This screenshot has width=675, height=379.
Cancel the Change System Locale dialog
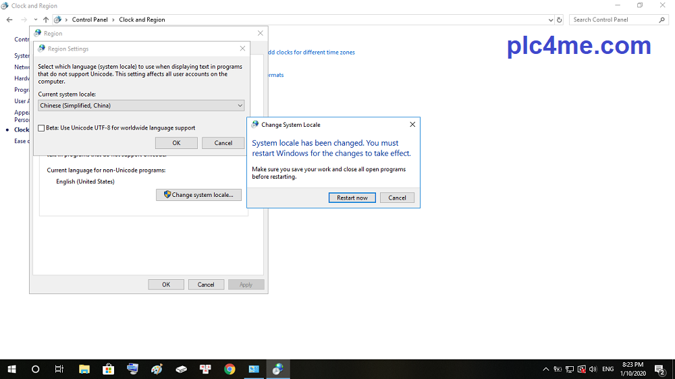pos(397,198)
